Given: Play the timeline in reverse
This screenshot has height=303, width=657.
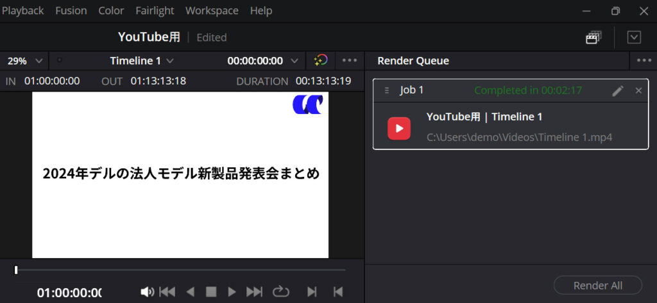Looking at the screenshot, I should pyautogui.click(x=190, y=292).
